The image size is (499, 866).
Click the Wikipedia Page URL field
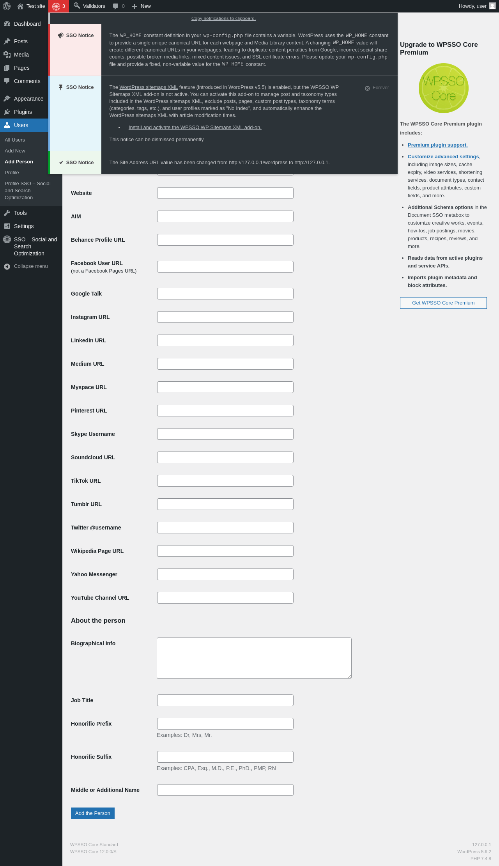tap(225, 551)
